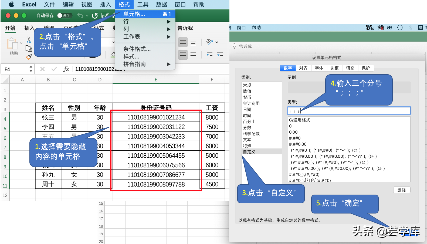427x244 pixels.
Task: Click the formula bar content field
Action: pyautogui.click(x=151, y=69)
